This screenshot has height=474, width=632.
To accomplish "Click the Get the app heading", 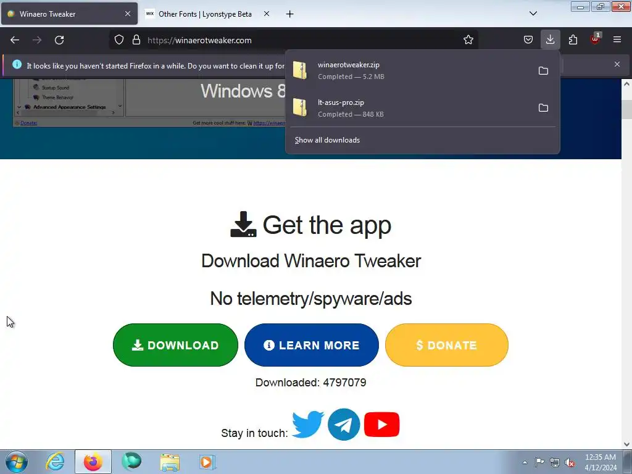I will coord(311,225).
